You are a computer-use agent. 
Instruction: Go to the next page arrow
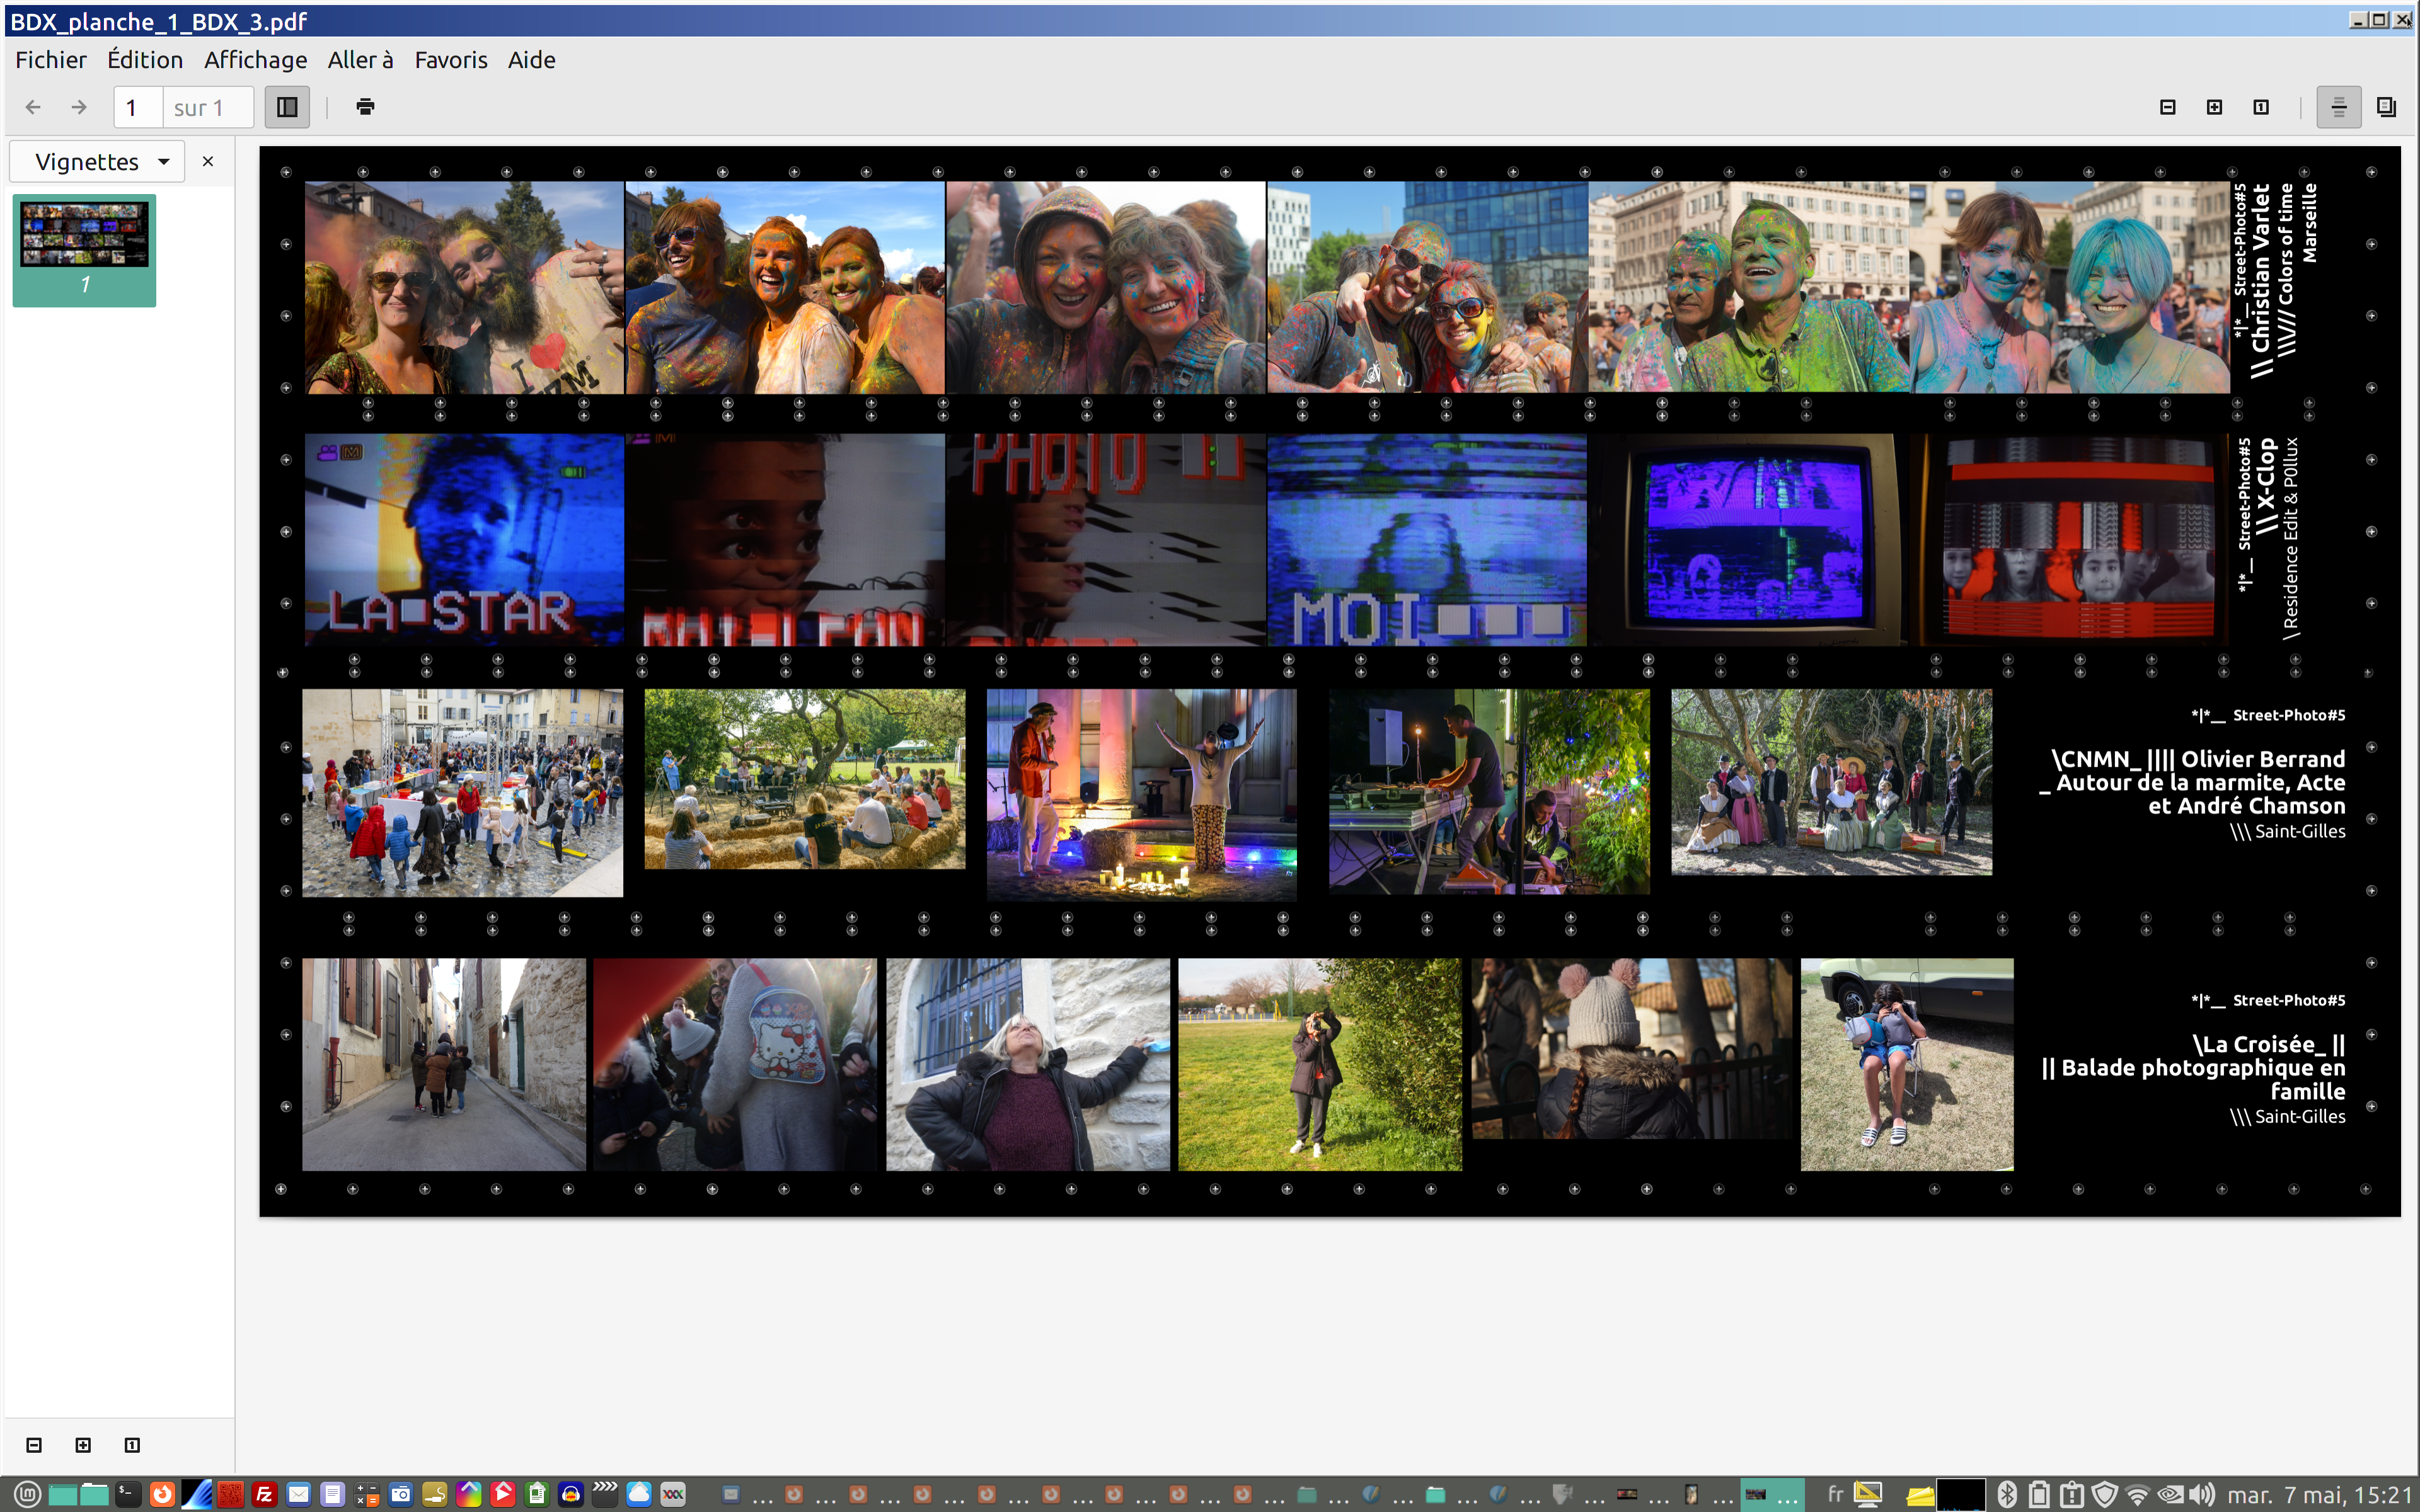[x=79, y=107]
